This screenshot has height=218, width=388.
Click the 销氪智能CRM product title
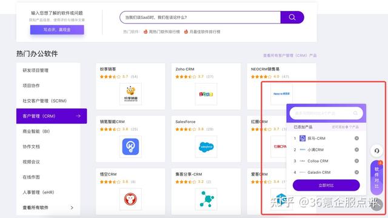tap(112, 122)
